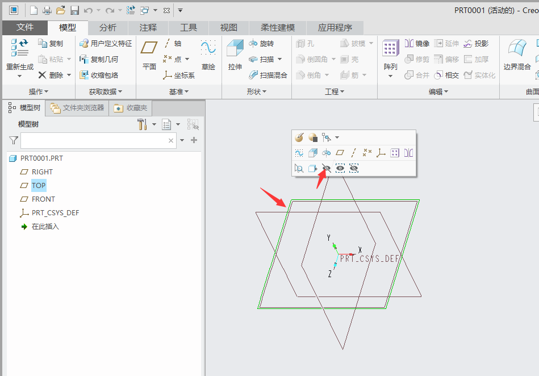Screen dimensions: 539x376
Task: Expand the 获取数据 group dropdown
Action: tap(106, 92)
